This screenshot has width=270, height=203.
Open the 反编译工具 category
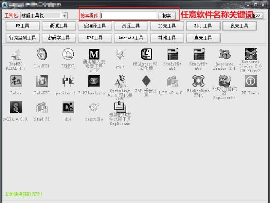tap(95, 26)
